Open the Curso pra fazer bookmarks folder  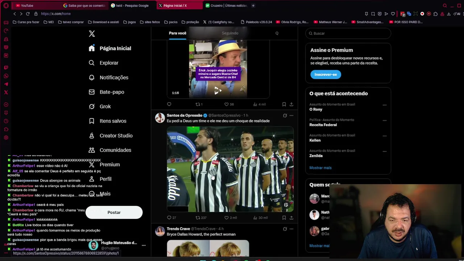pyautogui.click(x=26, y=22)
